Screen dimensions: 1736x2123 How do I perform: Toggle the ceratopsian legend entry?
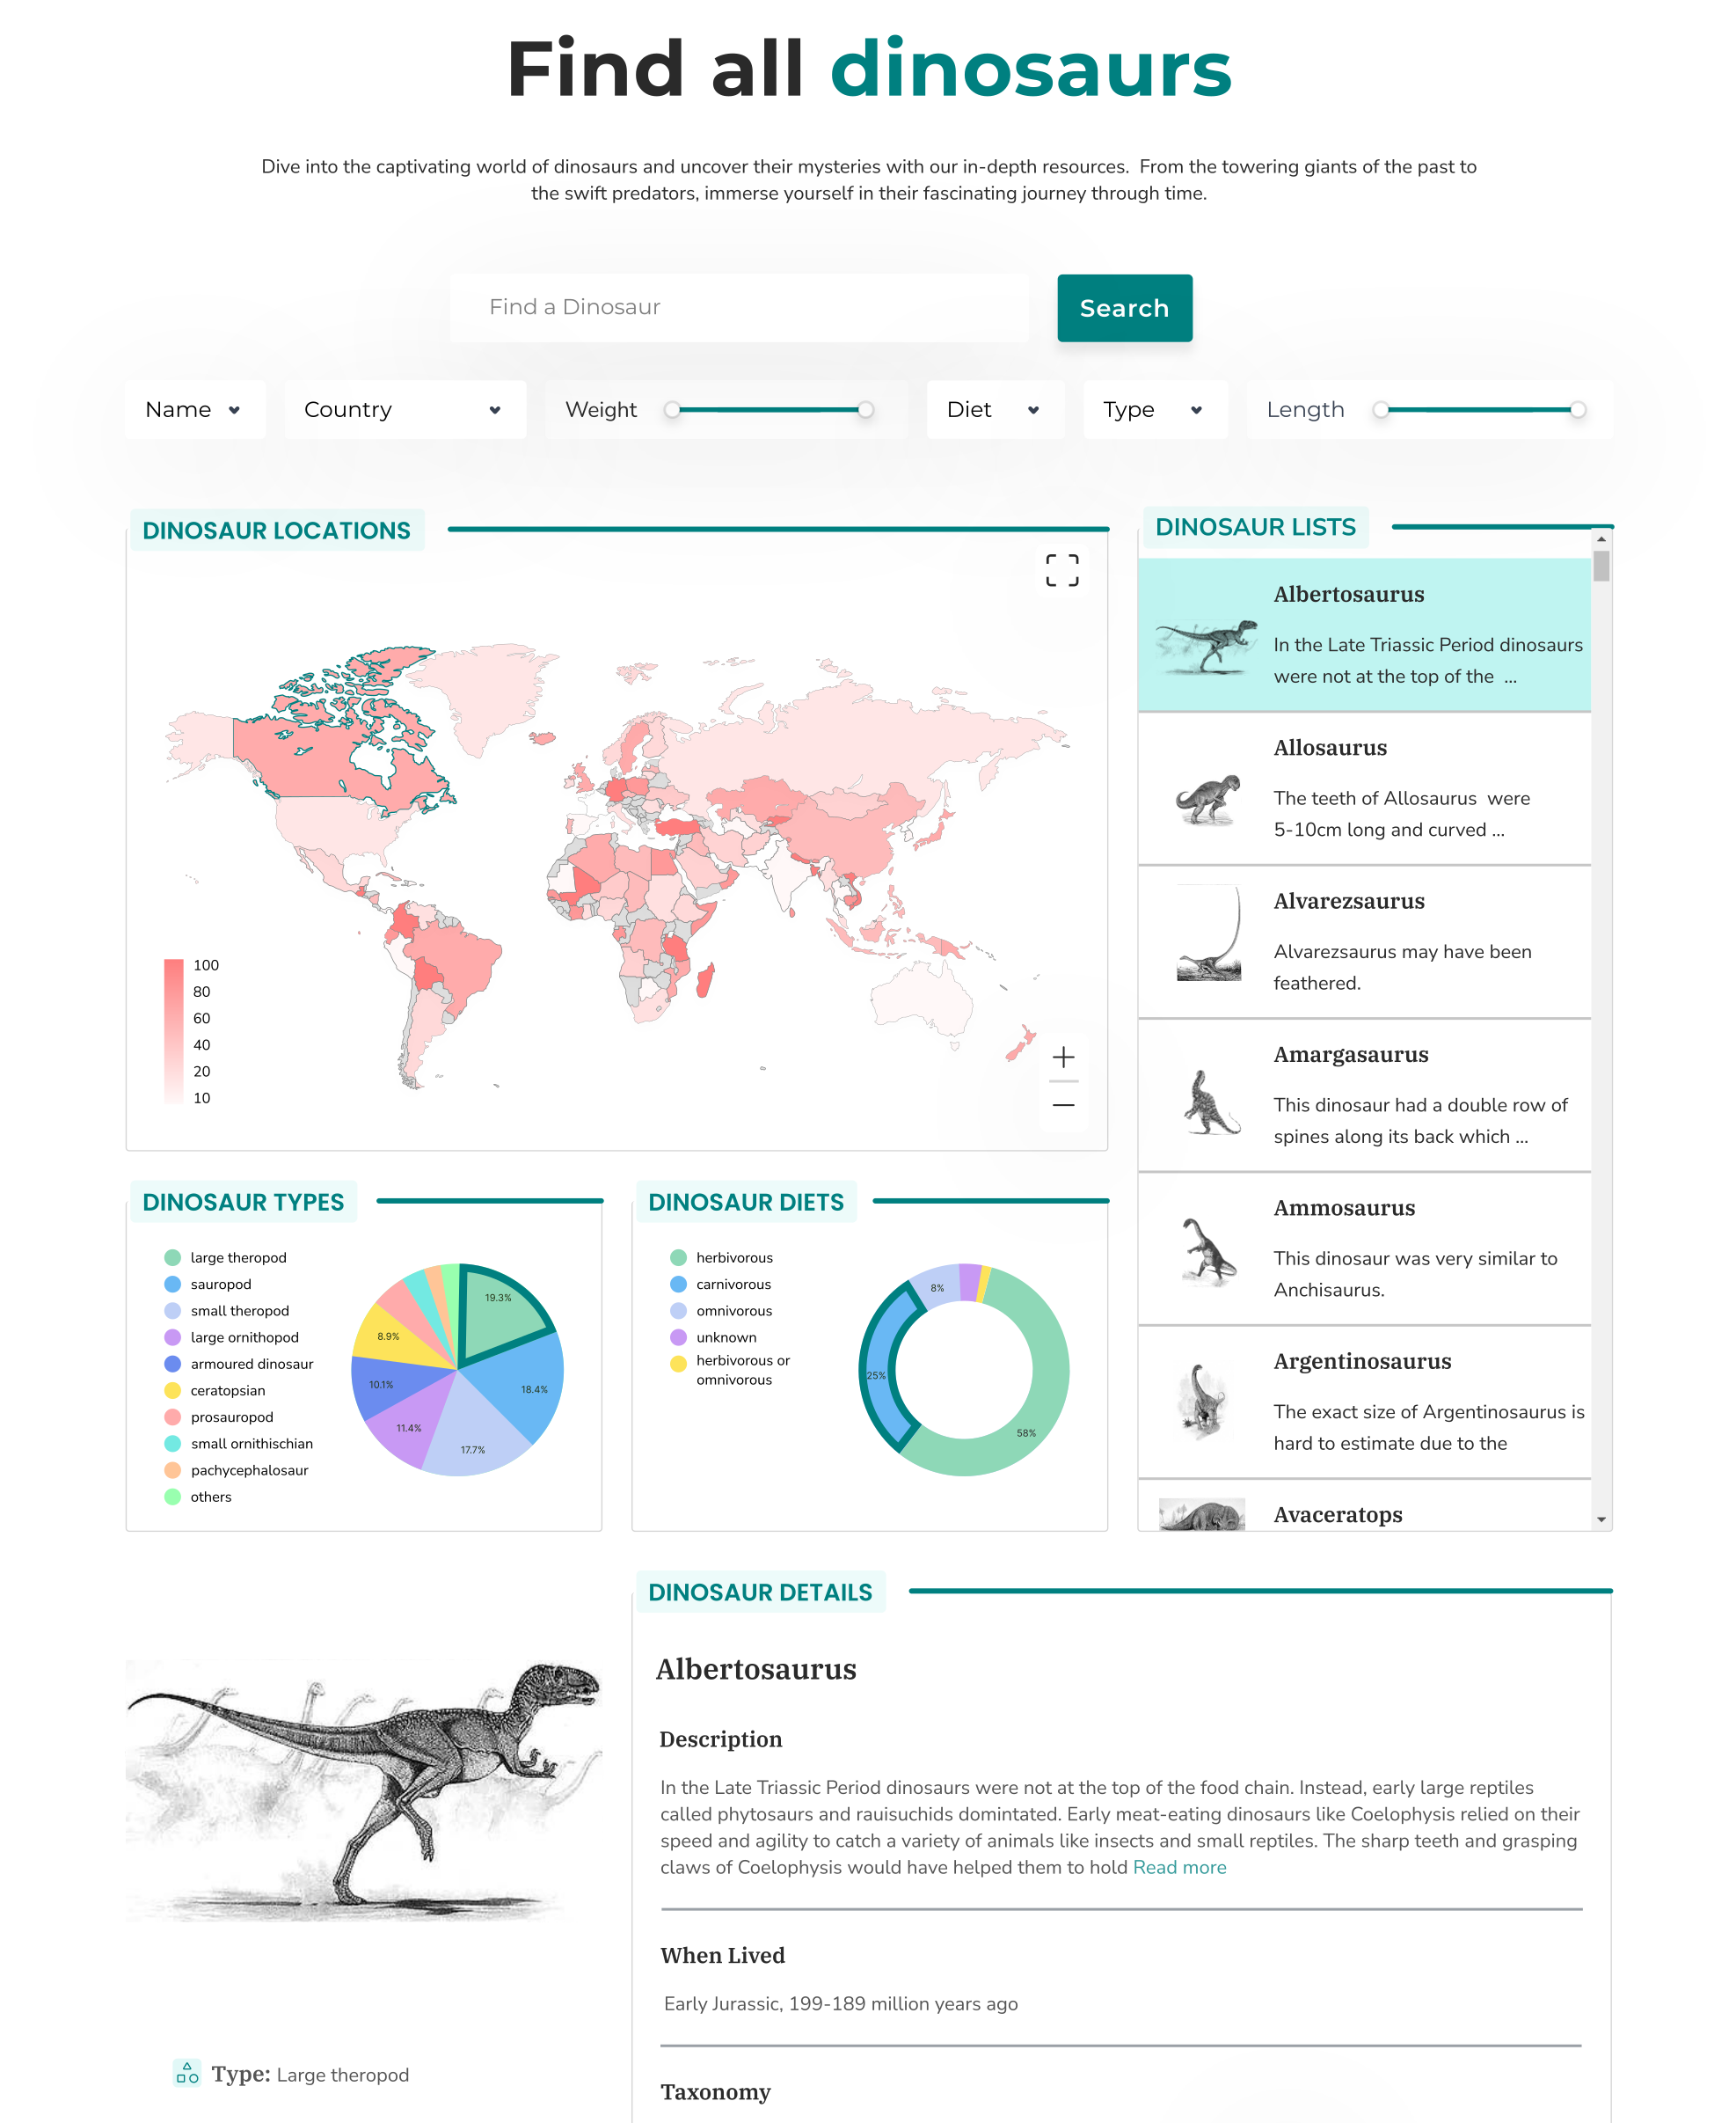pos(215,1389)
